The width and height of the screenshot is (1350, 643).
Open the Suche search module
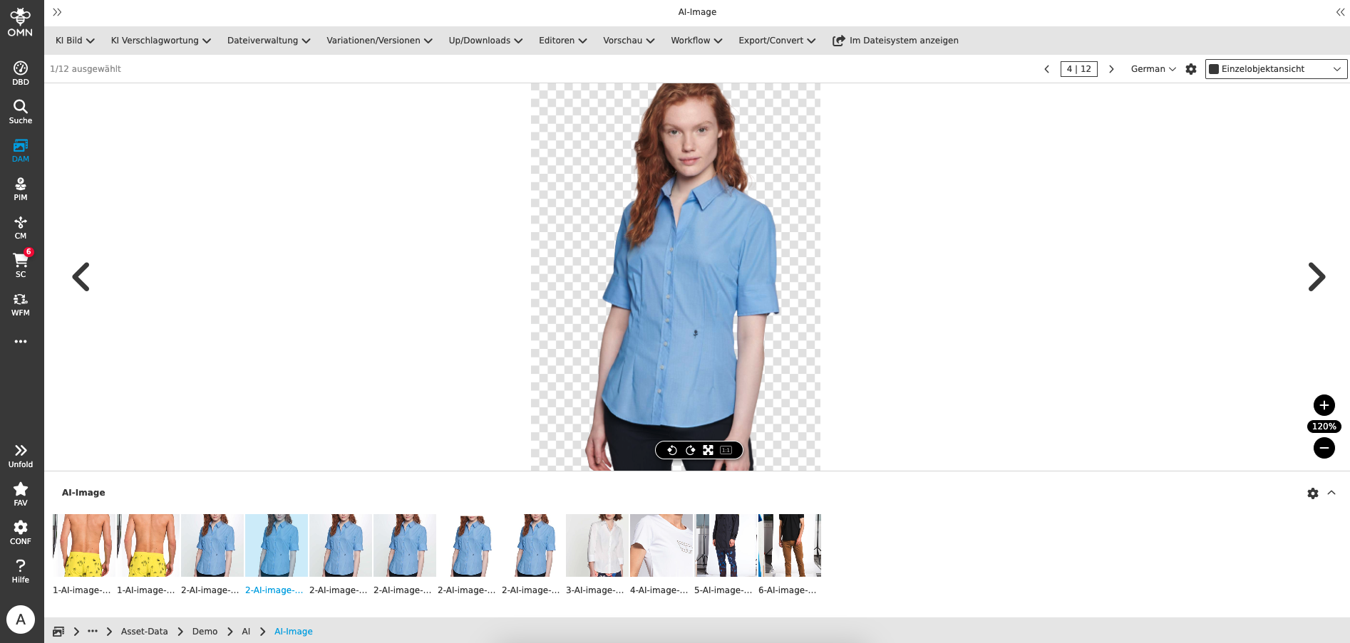click(20, 111)
